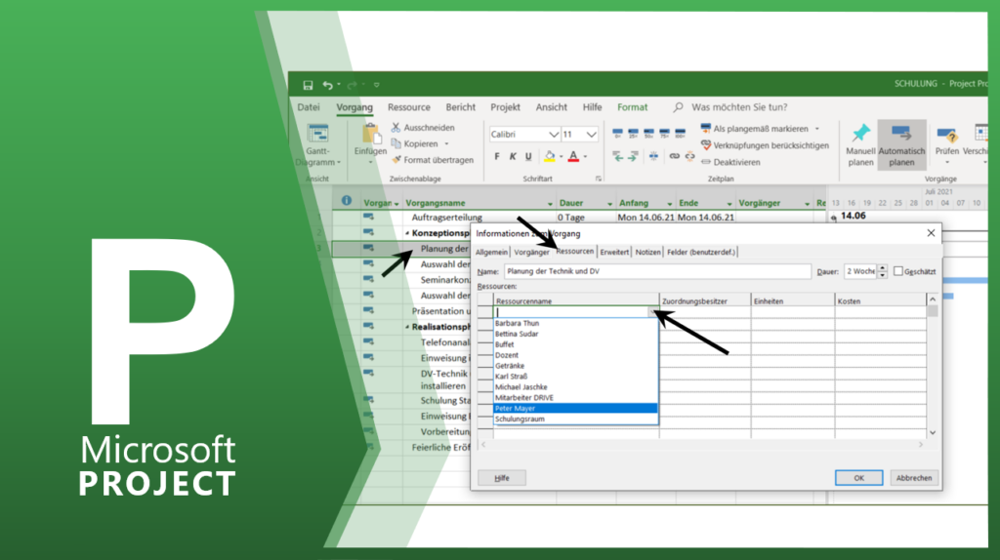
Task: Open the Gantt-Diagramm view button
Action: tap(317, 145)
